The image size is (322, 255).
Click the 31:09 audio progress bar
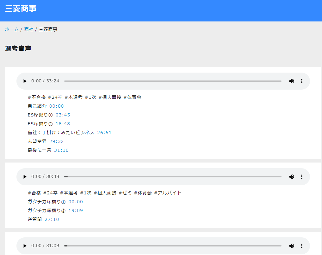coord(173,246)
